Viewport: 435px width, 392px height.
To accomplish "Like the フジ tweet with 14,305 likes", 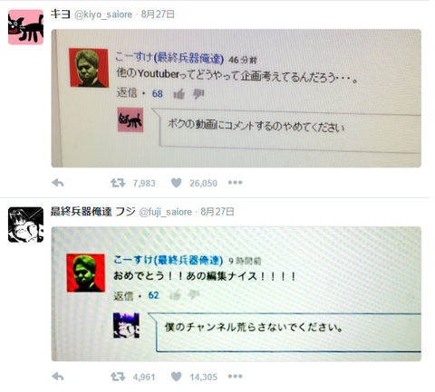I will coord(177,377).
